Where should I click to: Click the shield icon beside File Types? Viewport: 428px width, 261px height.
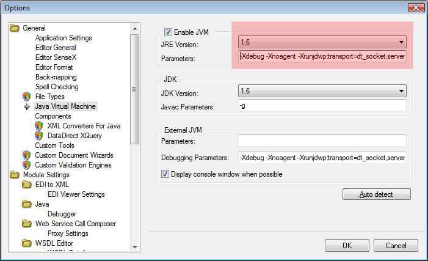click(x=27, y=97)
